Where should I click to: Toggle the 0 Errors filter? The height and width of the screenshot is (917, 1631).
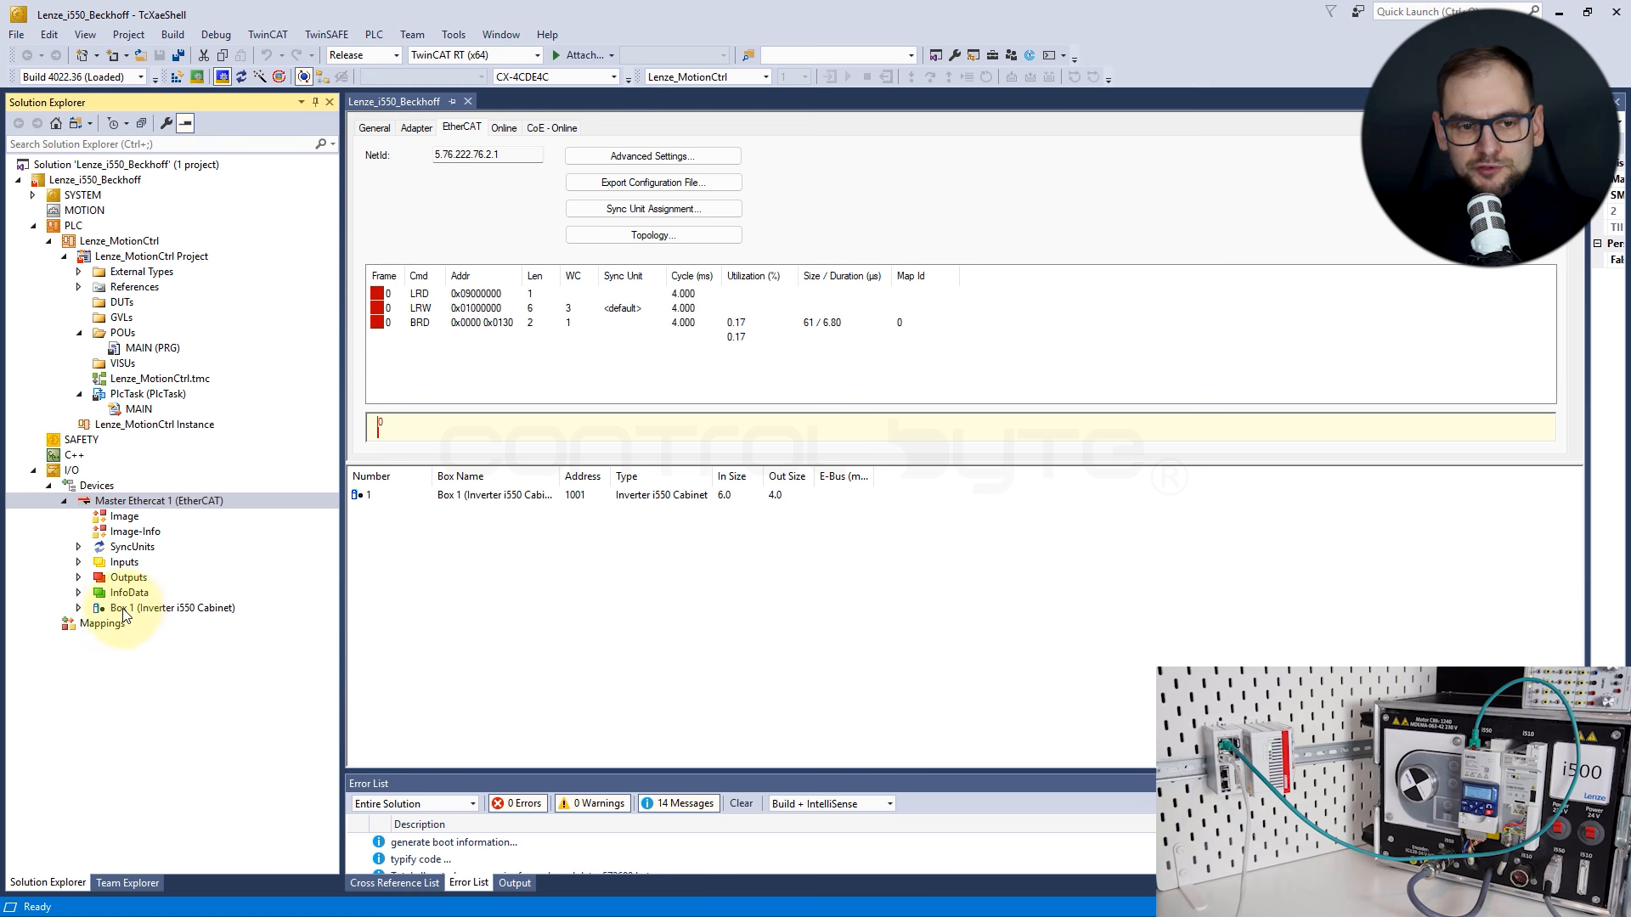(x=517, y=803)
